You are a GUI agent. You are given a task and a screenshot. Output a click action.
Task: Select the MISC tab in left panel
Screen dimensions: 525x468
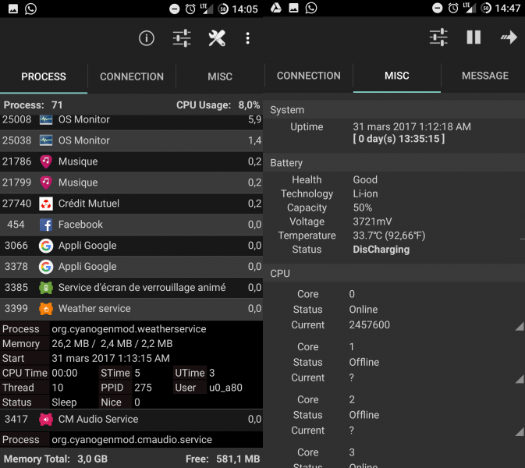(219, 76)
